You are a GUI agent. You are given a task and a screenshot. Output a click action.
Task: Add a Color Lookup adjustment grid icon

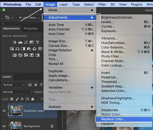pos(40,49)
